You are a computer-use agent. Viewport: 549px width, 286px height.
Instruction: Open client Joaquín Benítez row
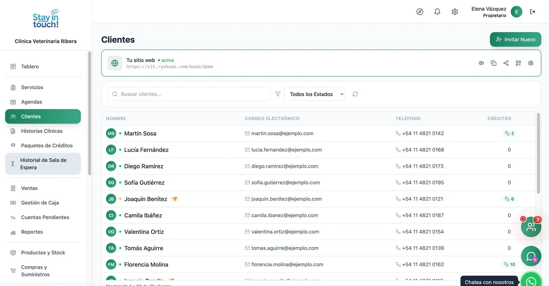pyautogui.click(x=318, y=199)
